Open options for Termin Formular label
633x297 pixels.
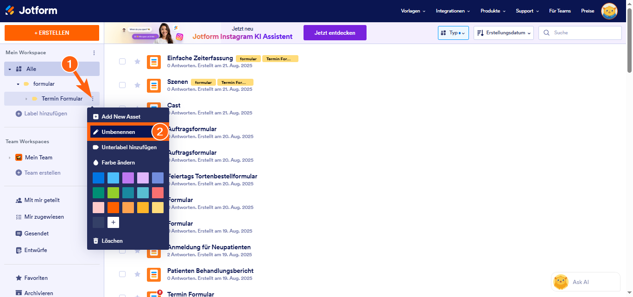coord(93,99)
